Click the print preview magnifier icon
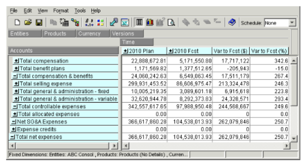 [x=171, y=23]
